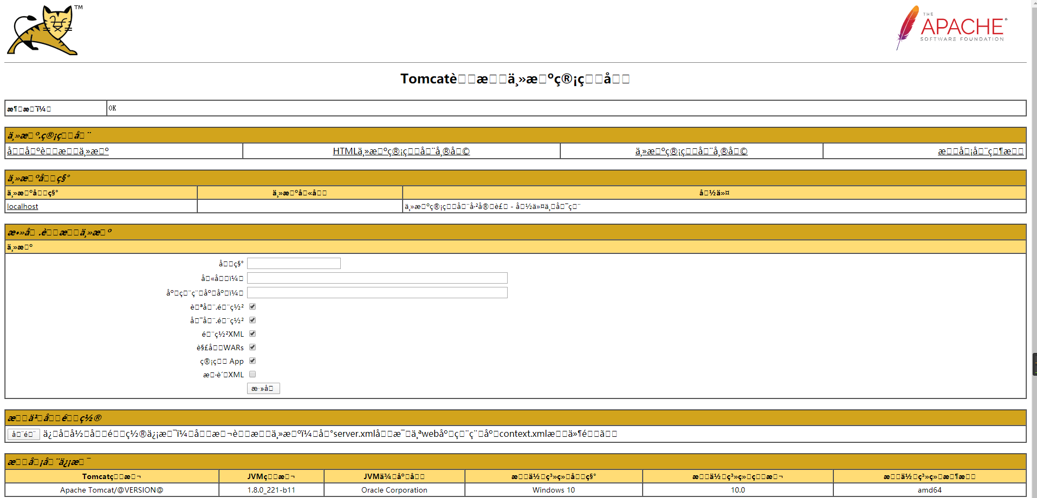Focus the short host name input field

294,264
